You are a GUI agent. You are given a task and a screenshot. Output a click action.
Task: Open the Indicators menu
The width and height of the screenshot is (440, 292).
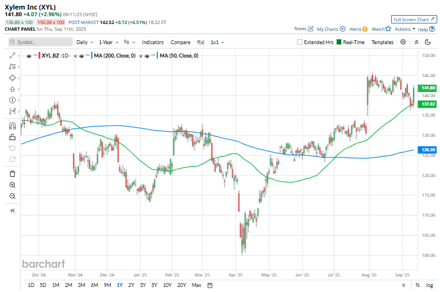point(153,42)
